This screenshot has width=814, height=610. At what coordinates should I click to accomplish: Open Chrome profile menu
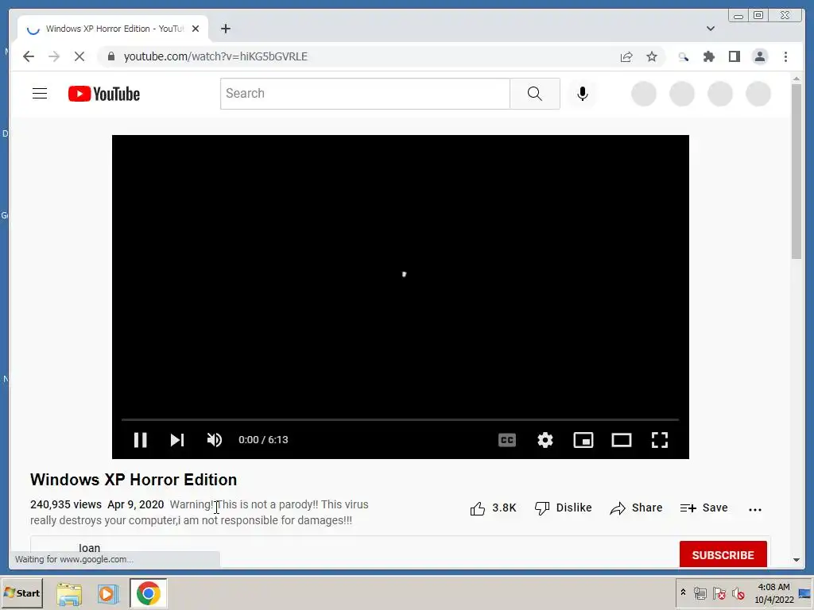[x=759, y=56]
